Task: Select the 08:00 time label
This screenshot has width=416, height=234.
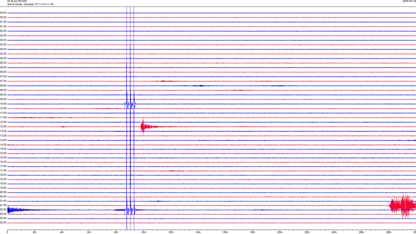Action: pos(3,86)
